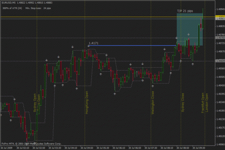Click the 1.40725 price scale value
This screenshot has width=225, height=150.
220,43
